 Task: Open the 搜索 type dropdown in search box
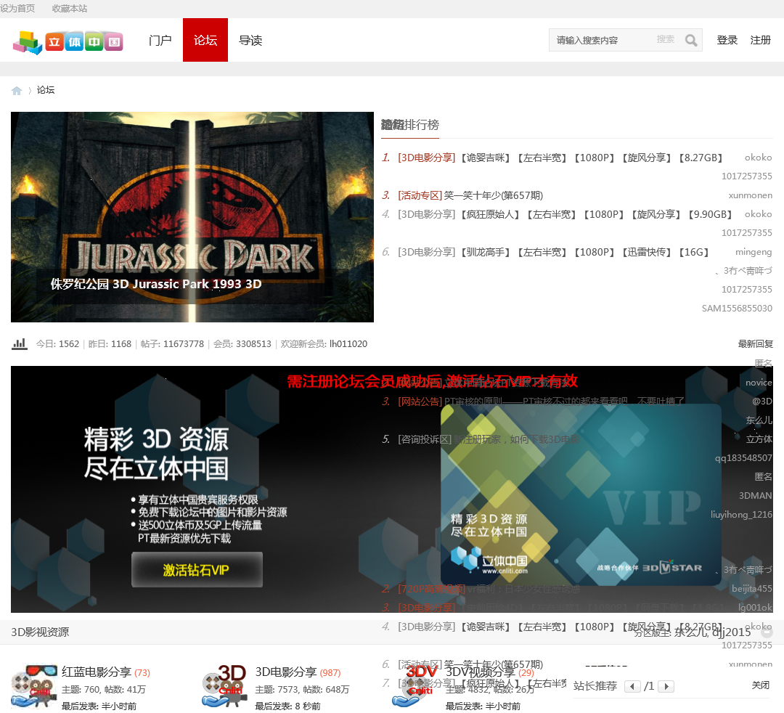coord(666,39)
